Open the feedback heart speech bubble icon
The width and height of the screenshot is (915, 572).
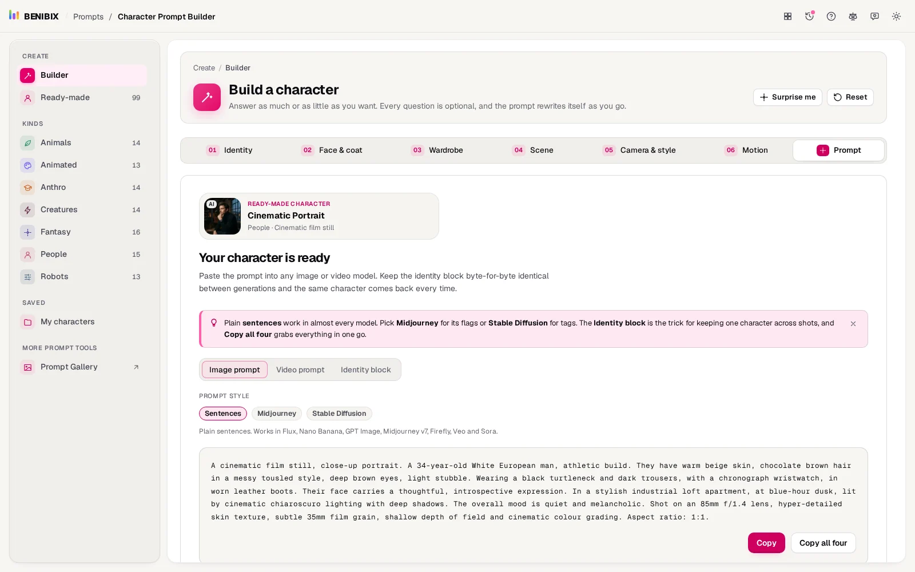[874, 17]
